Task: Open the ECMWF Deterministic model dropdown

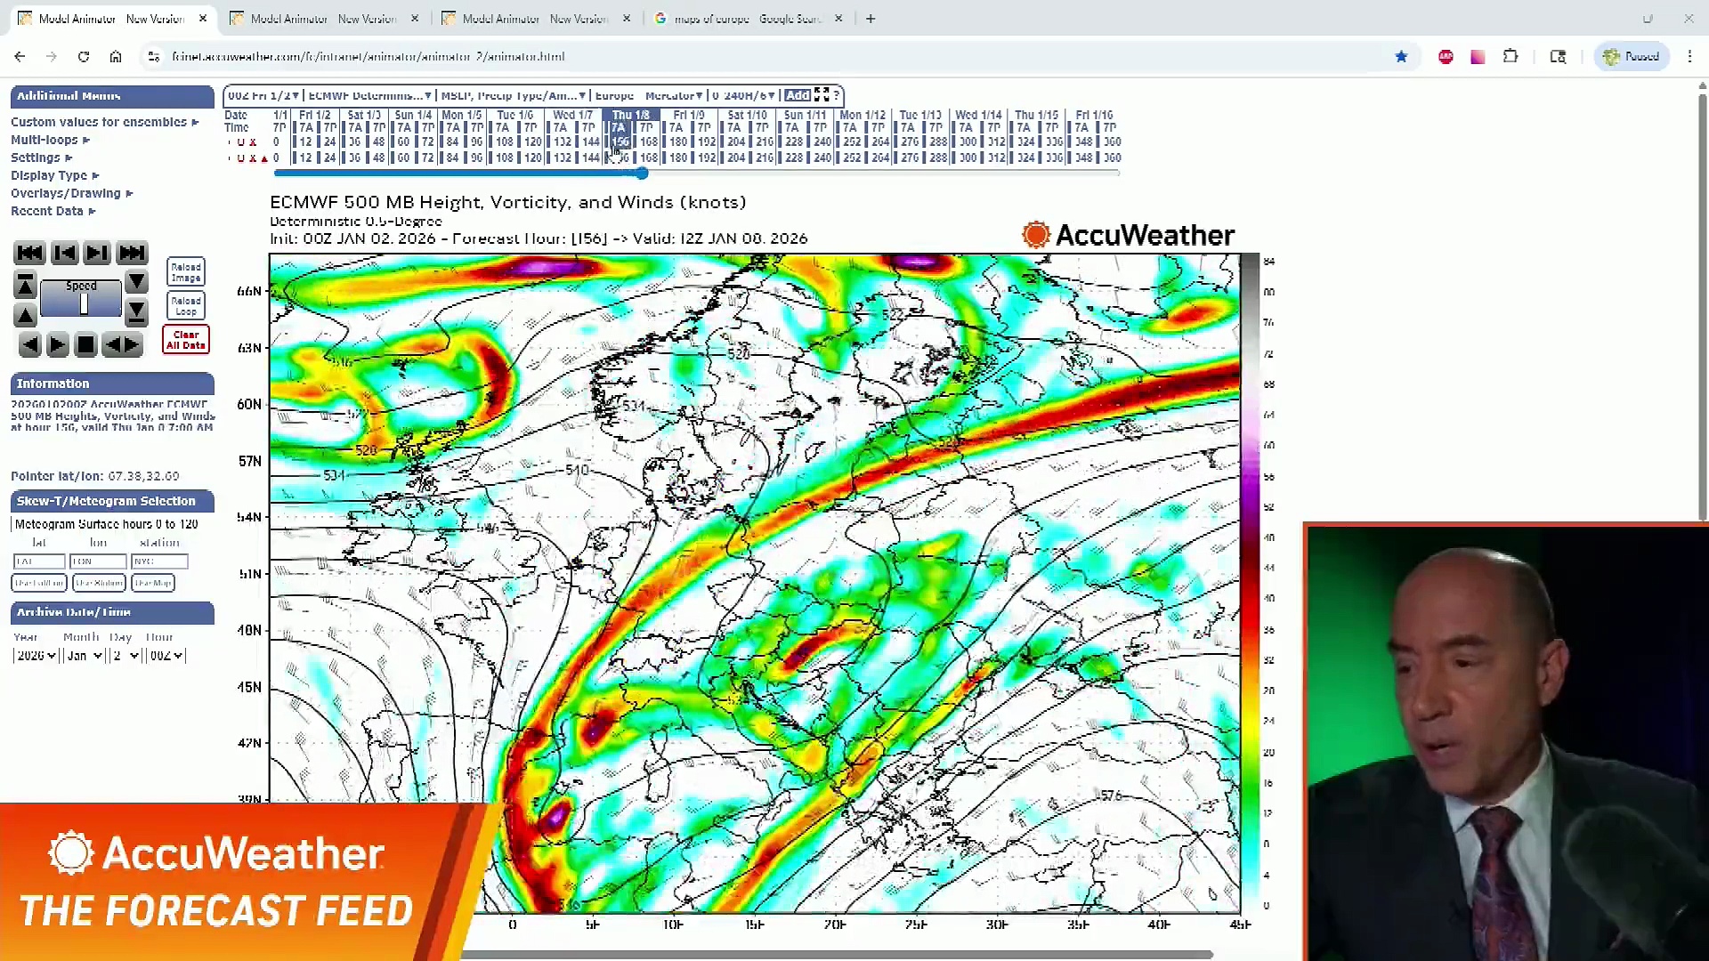Action: pos(369,95)
